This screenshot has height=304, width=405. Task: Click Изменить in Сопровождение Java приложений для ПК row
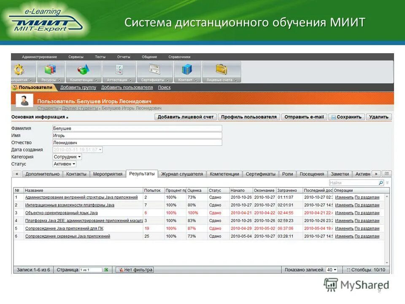tap(344, 228)
